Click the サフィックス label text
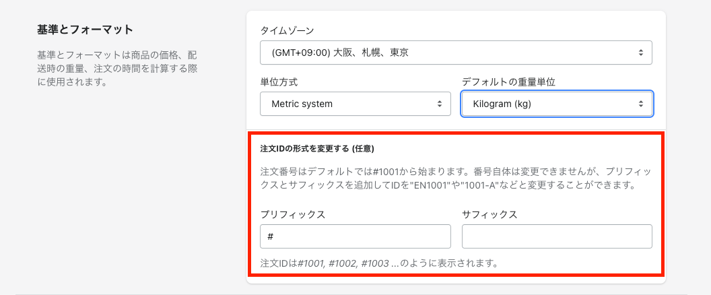Image resolution: width=711 pixels, height=295 pixels. point(489,214)
